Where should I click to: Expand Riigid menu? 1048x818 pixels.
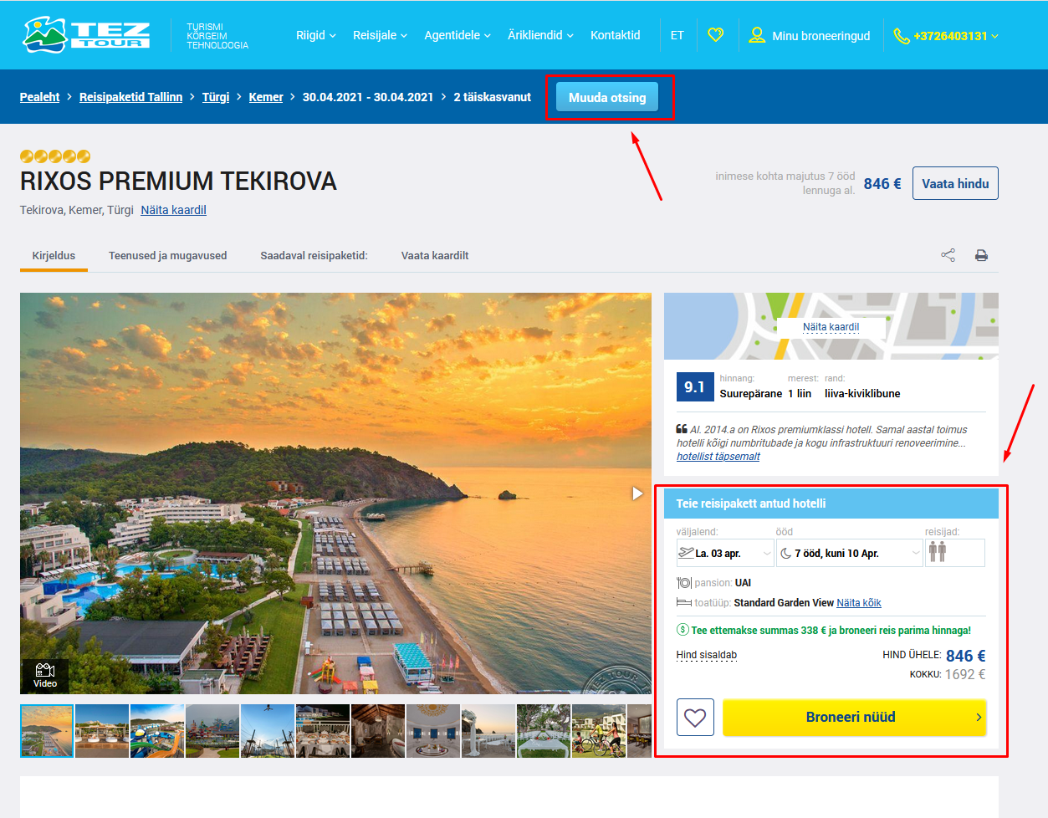316,35
